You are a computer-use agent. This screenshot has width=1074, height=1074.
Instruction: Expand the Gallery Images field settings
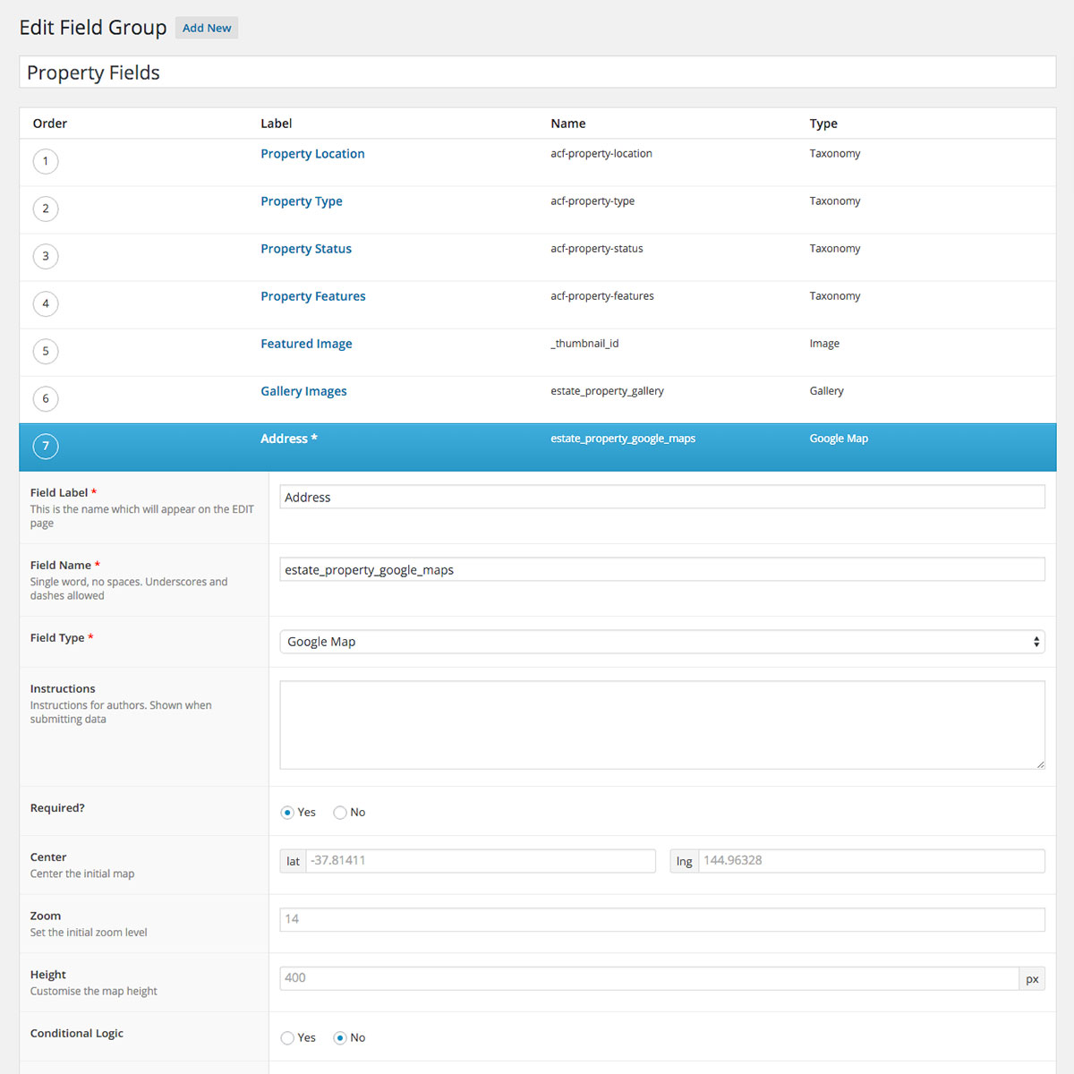coord(303,391)
